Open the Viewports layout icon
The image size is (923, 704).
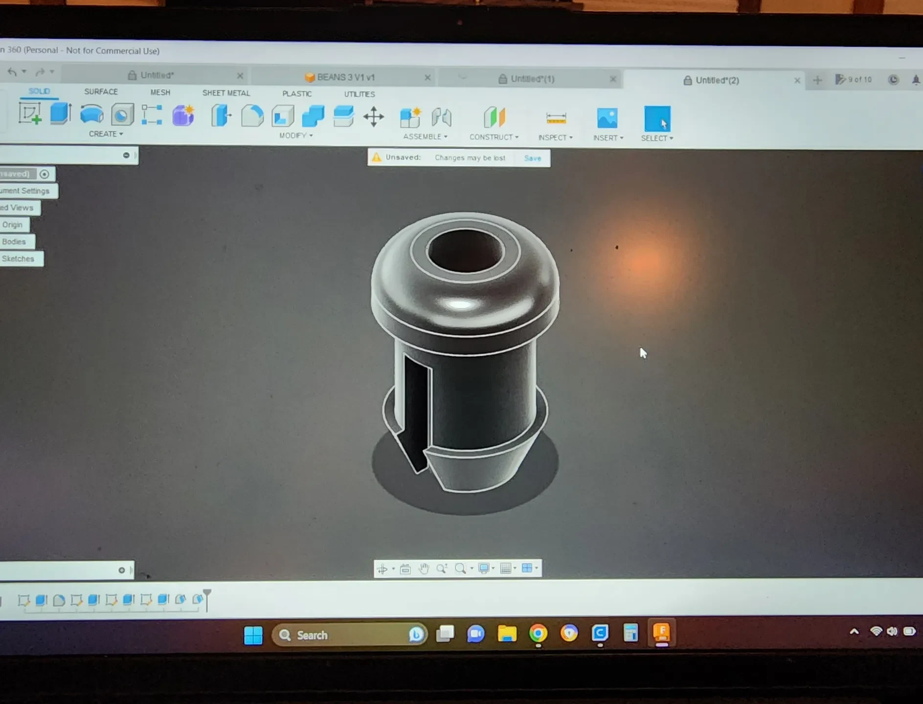527,568
